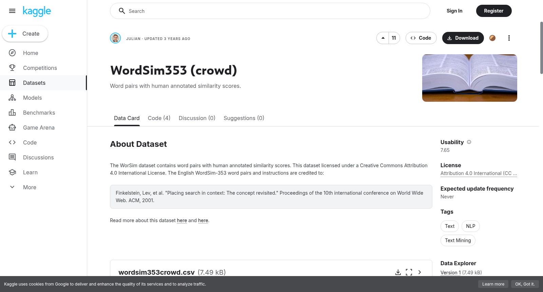Viewport: 543px width, 292px height.
Task: Click the bronze medal icon
Action: (492, 38)
